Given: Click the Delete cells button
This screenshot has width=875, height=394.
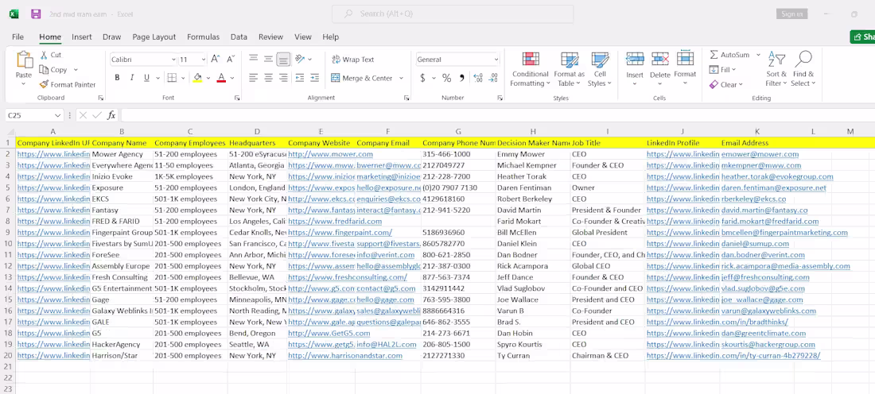Looking at the screenshot, I should click(x=660, y=69).
